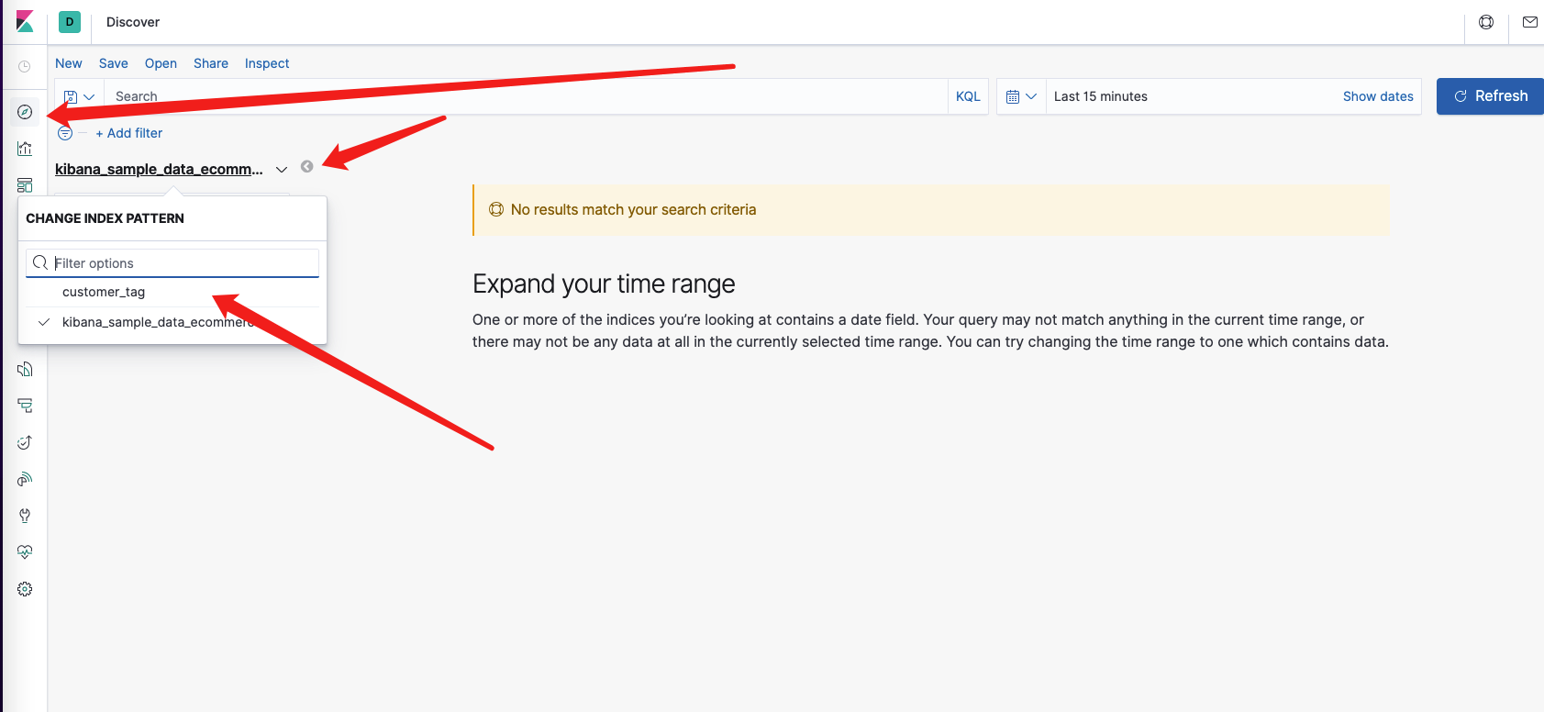Click + Add filter
1544x712 pixels.
pos(129,133)
